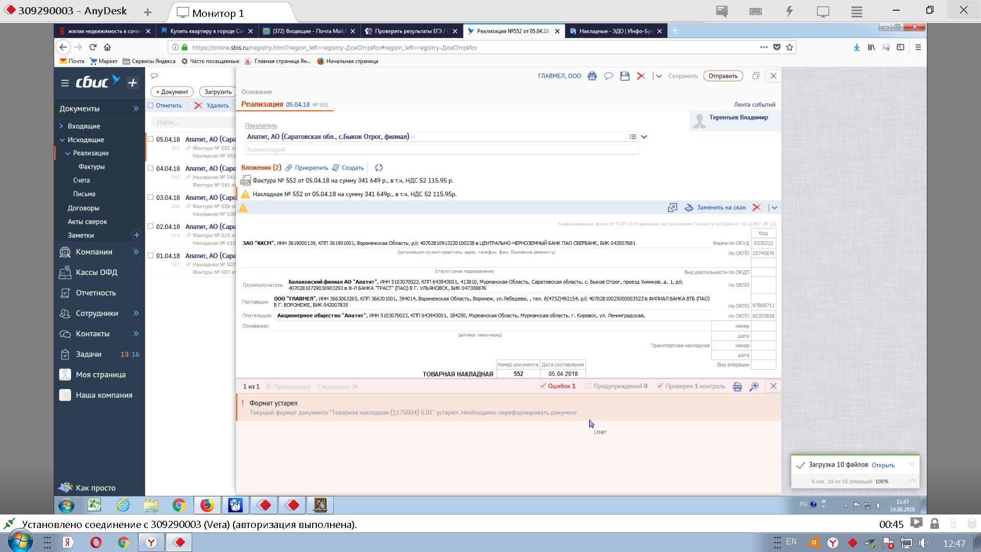Click the + Документ button
This screenshot has width=981, height=552.
tap(172, 92)
